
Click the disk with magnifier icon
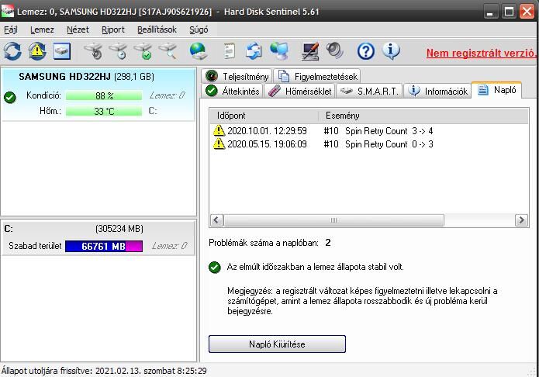click(x=168, y=51)
